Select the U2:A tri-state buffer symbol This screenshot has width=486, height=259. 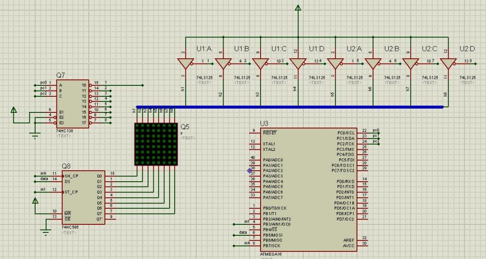(336, 64)
